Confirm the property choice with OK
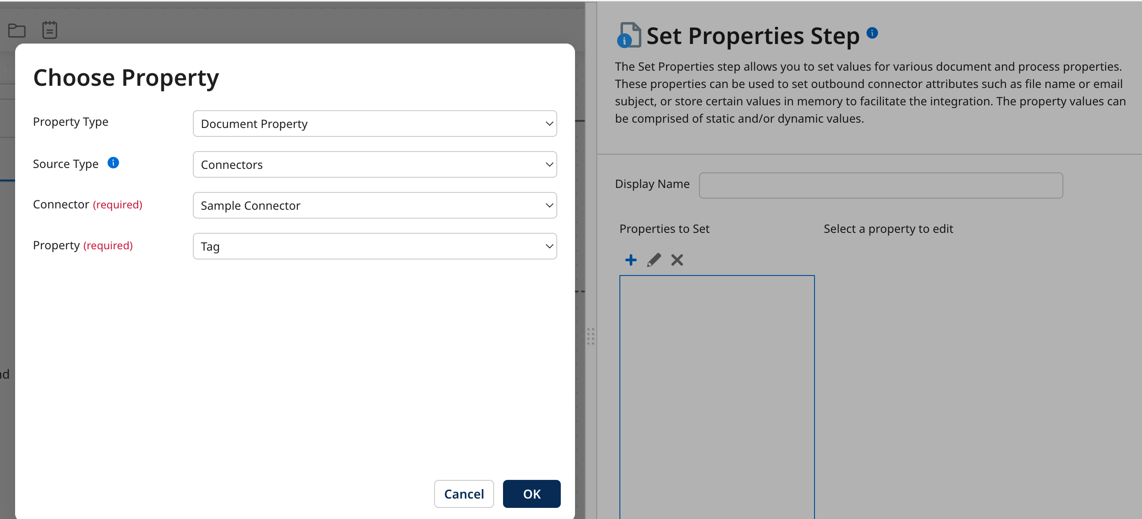 [531, 494]
